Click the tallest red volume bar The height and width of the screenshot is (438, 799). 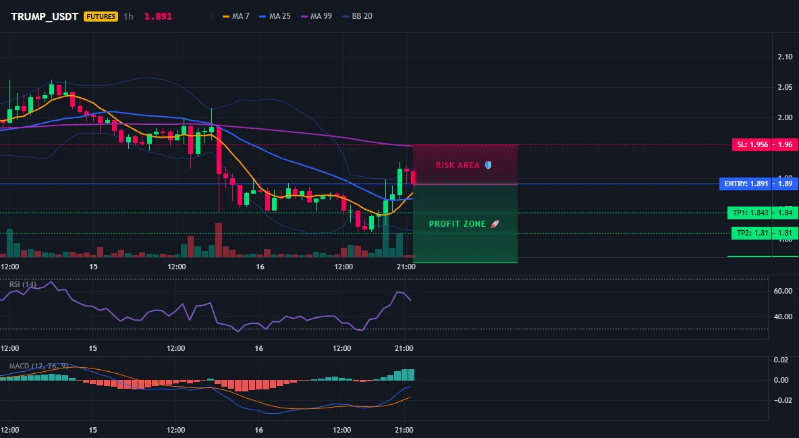pyautogui.click(x=219, y=240)
